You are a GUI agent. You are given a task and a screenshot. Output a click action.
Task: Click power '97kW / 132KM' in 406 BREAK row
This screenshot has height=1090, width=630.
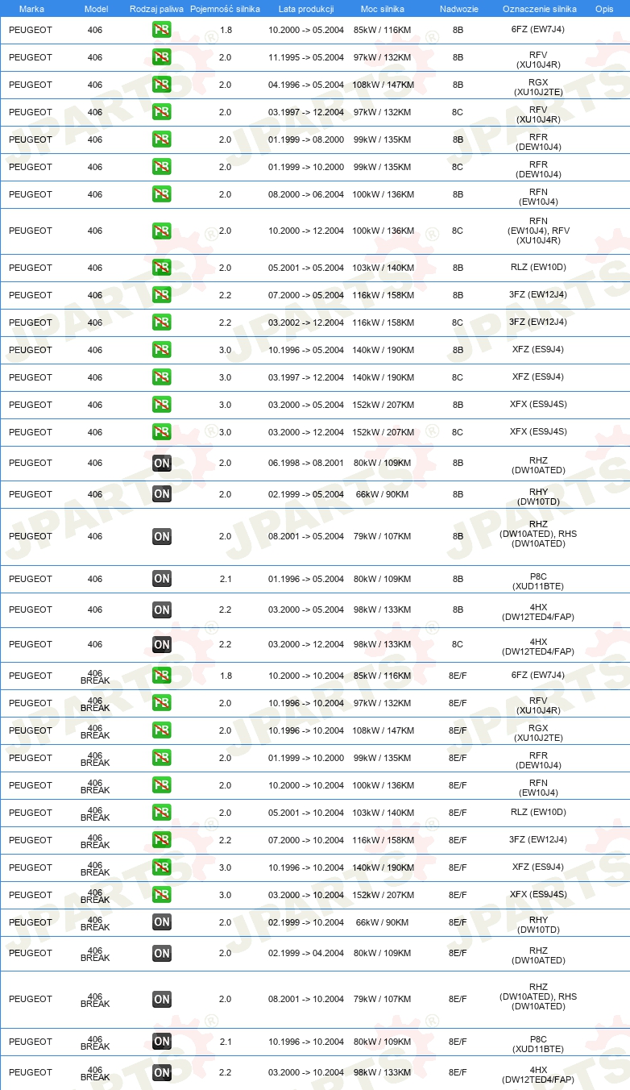383,703
